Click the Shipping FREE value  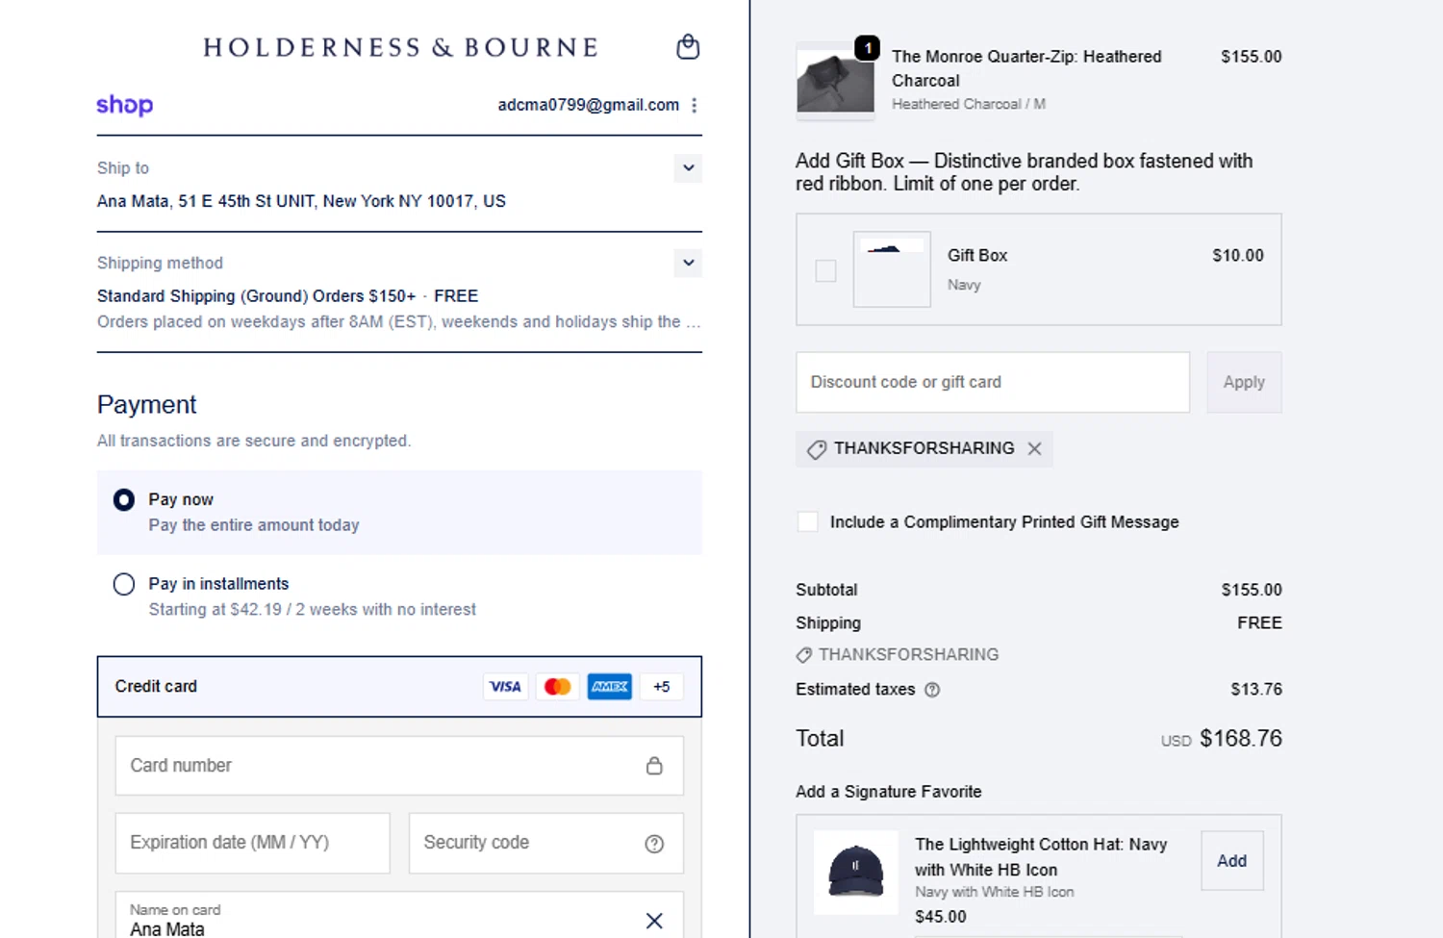[1259, 623]
